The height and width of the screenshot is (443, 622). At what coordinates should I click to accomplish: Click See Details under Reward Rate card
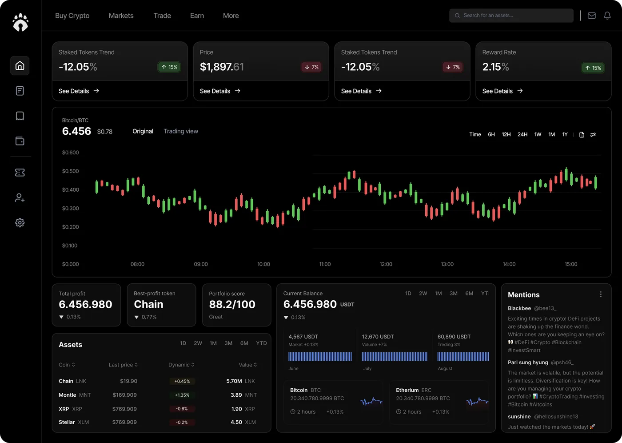pos(503,91)
